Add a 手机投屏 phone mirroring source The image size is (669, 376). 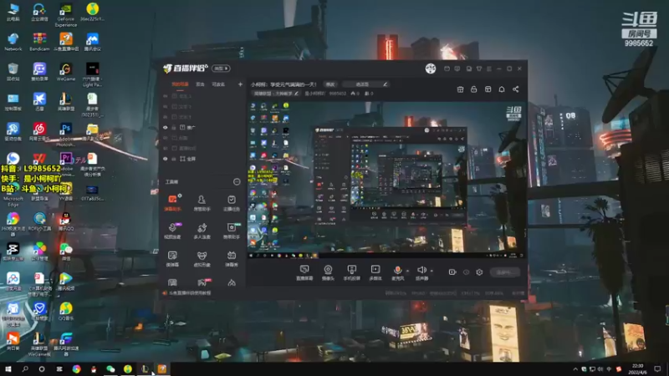tap(352, 272)
